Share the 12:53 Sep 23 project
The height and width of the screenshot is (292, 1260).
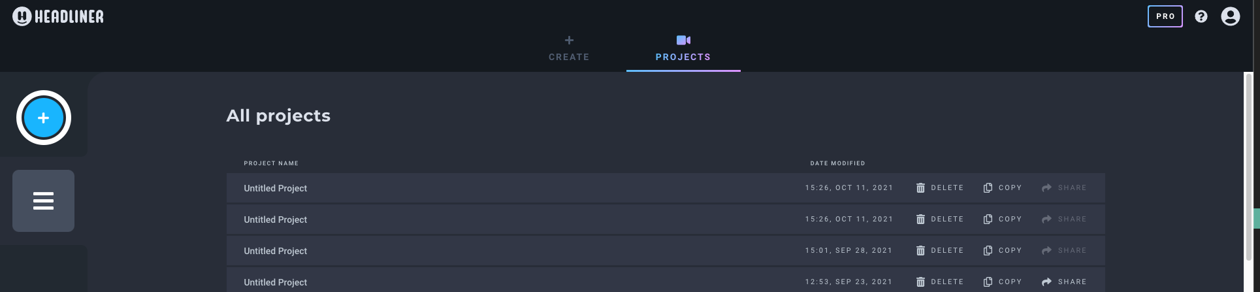tap(1064, 282)
